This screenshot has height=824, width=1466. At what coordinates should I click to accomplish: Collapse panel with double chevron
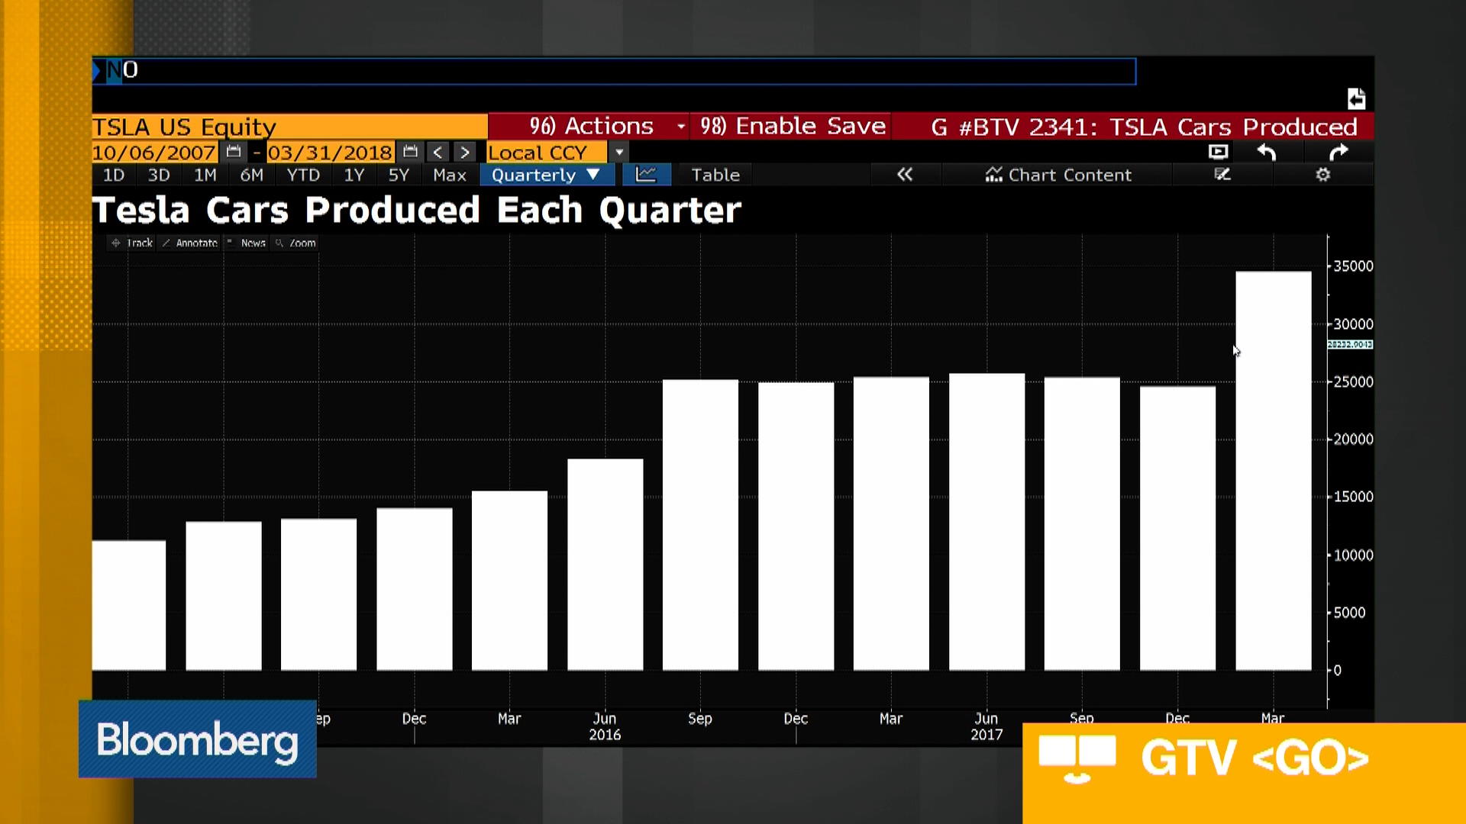pos(905,175)
